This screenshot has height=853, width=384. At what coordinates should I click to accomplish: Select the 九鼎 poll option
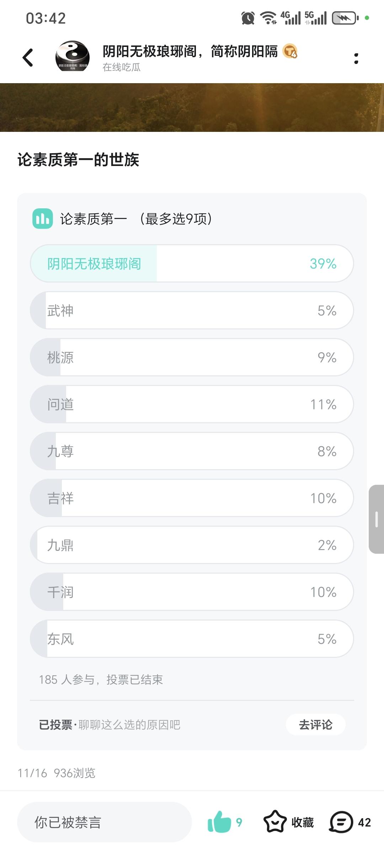192,545
